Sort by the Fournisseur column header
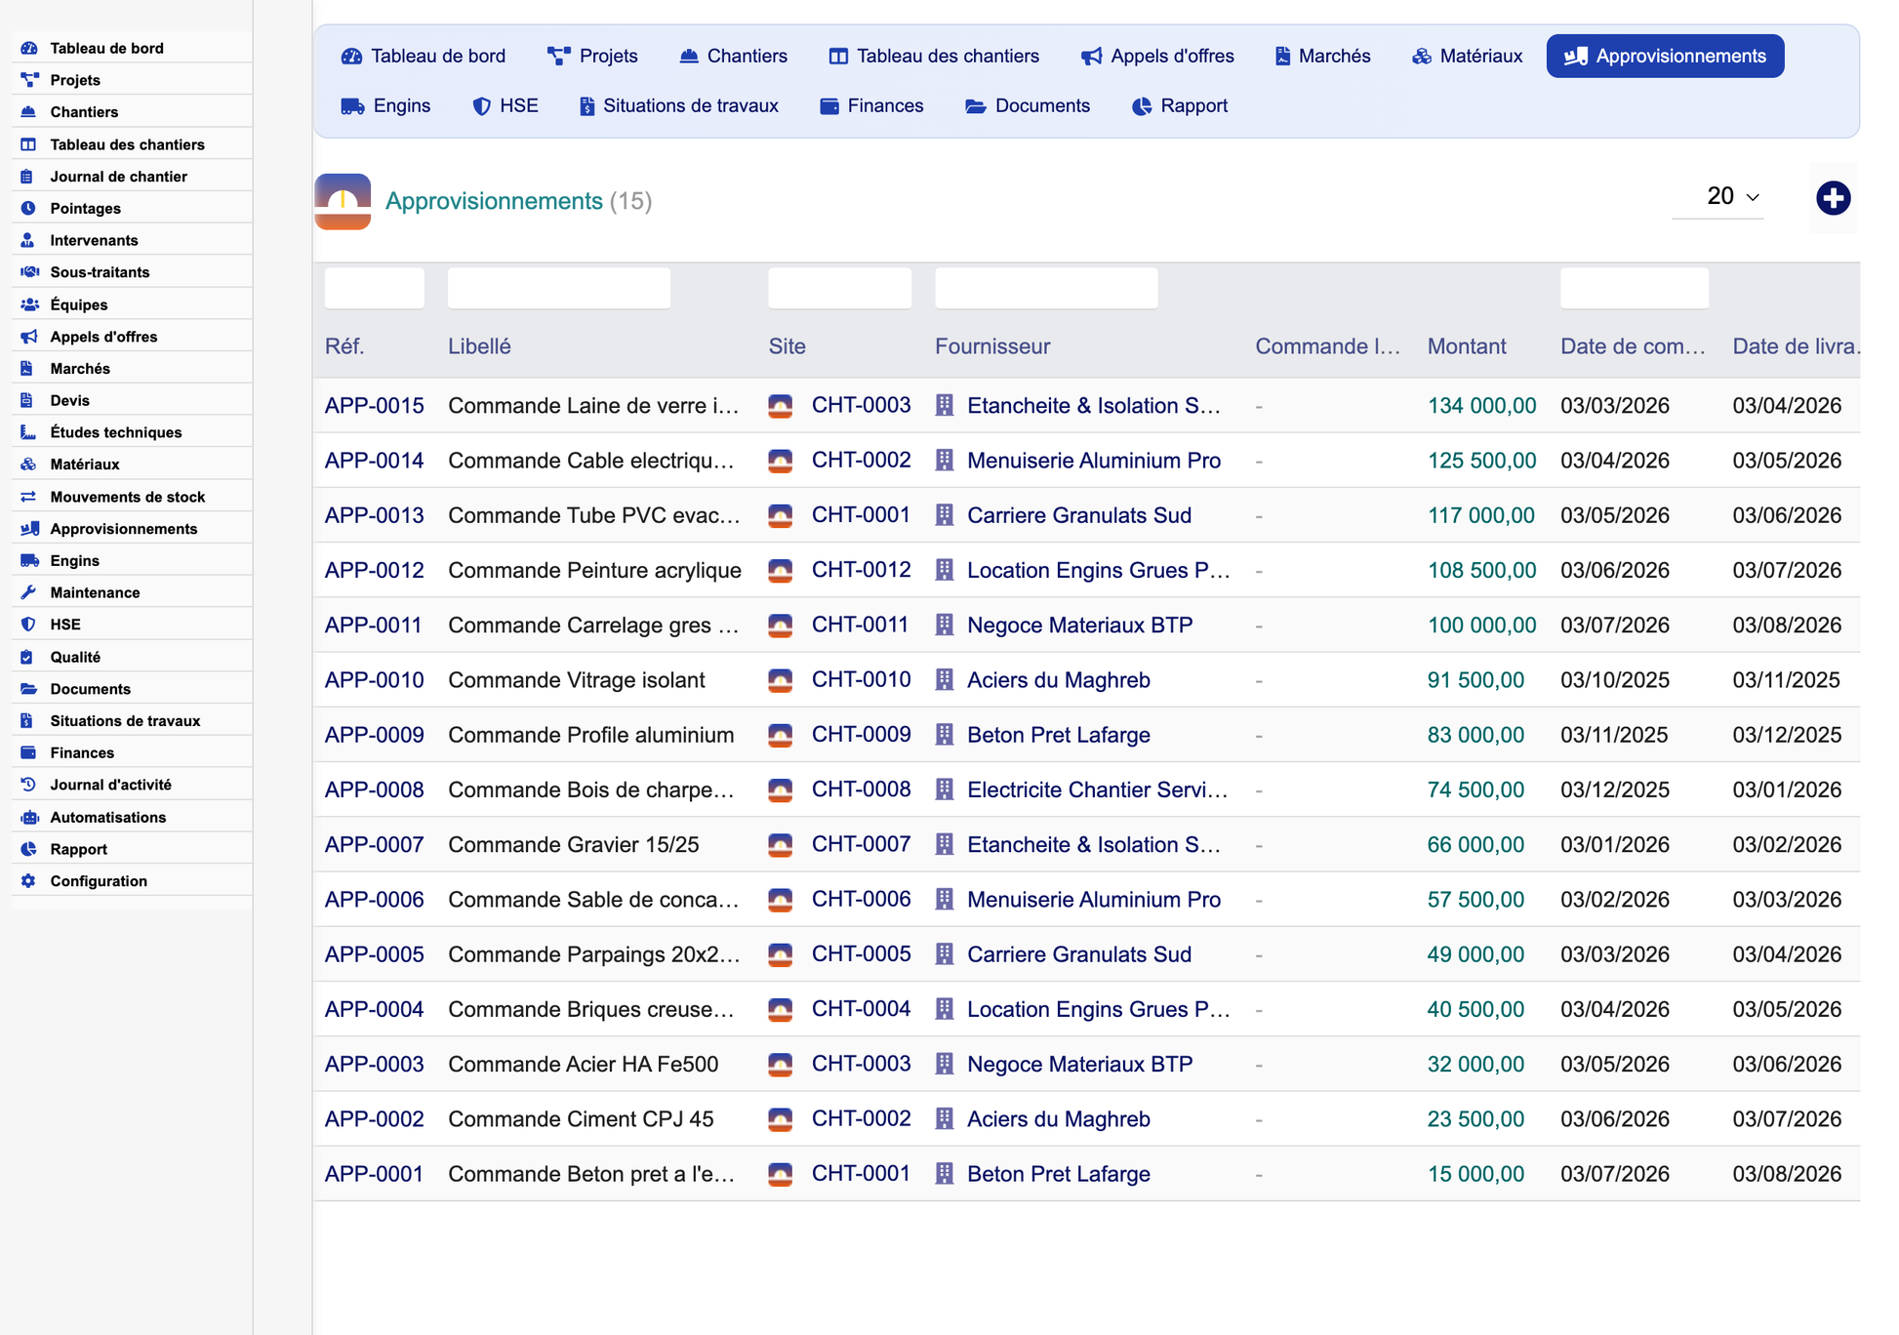The height and width of the screenshot is (1335, 1899). [x=992, y=346]
